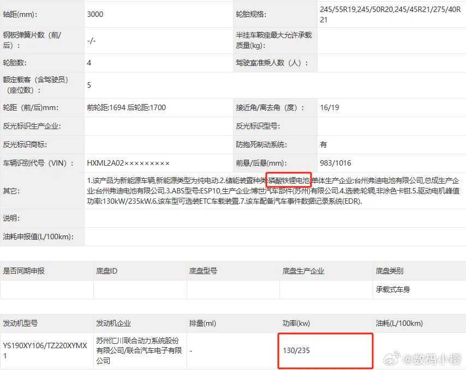Image resolution: width=466 pixels, height=370 pixels.
Task: Click the 底盘类别 column header
Action: point(389,271)
